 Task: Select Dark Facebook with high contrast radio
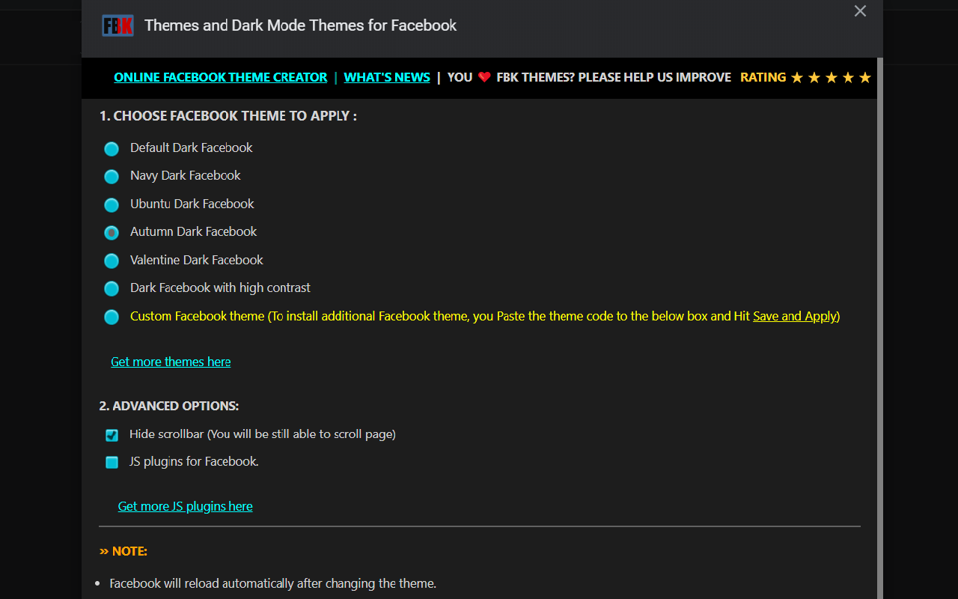tap(112, 289)
